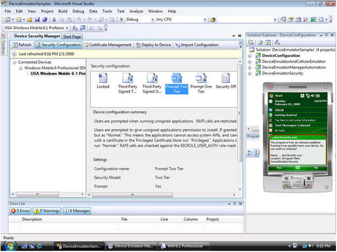Open the find combo box dropdown arrow
Image resolution: width=337 pixels, height=252 pixels.
pyautogui.click(x=275, y=20)
